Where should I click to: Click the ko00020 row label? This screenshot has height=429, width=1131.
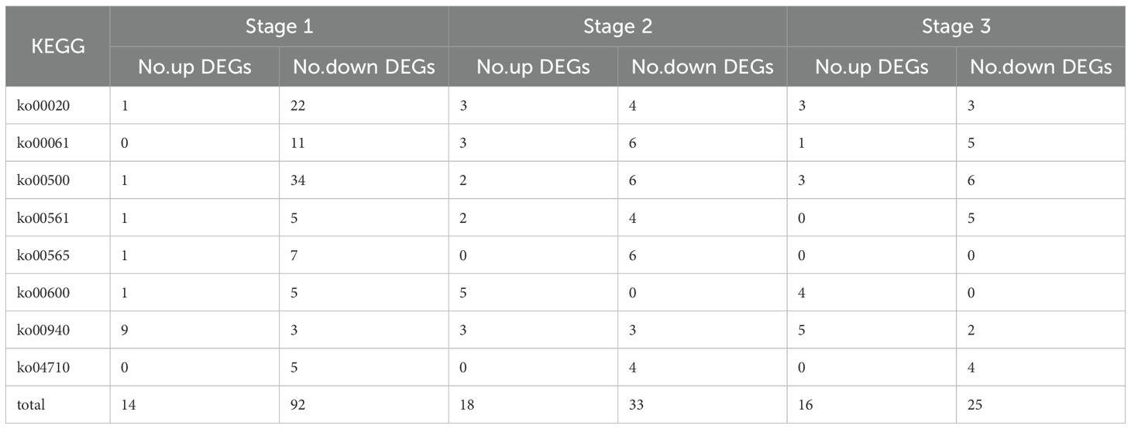(43, 105)
